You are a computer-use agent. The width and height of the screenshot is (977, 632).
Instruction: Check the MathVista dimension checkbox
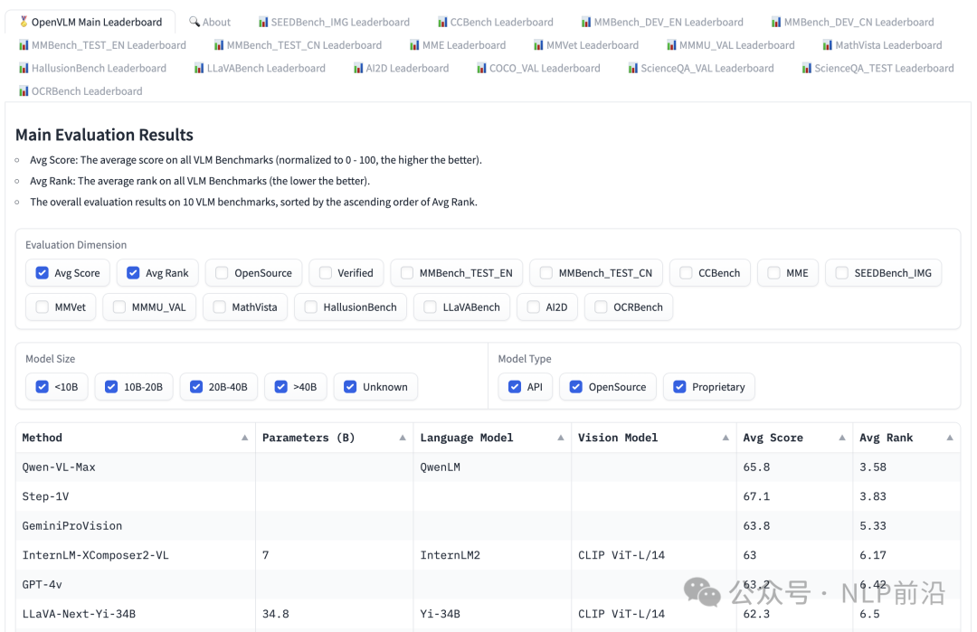pos(220,307)
